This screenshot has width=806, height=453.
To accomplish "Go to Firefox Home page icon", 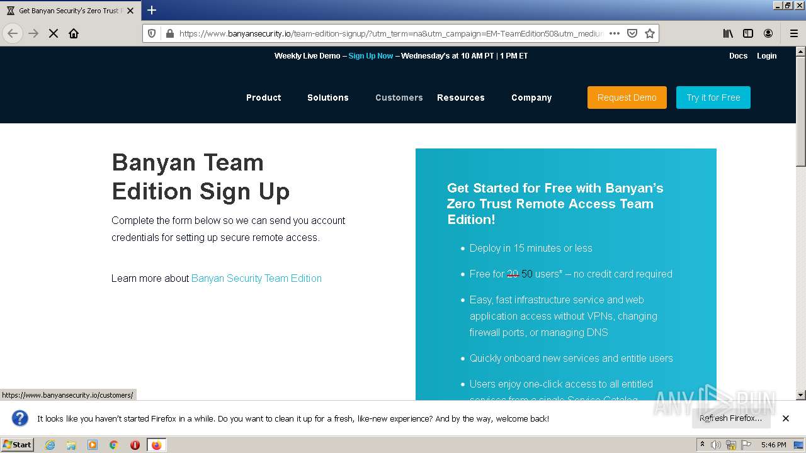I will coord(74,33).
